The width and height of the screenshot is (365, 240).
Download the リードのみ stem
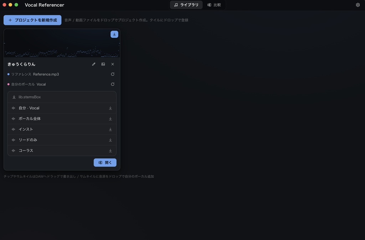(x=110, y=140)
